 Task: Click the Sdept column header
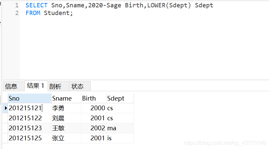(120, 98)
